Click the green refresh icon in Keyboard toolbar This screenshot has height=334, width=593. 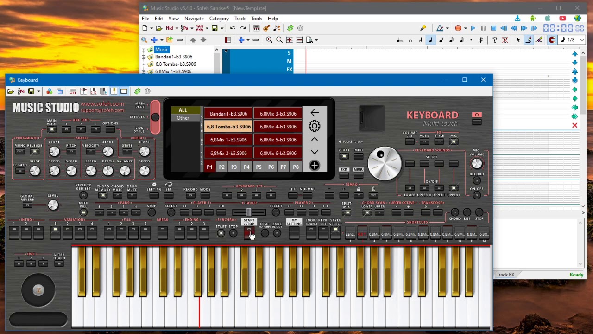(137, 91)
